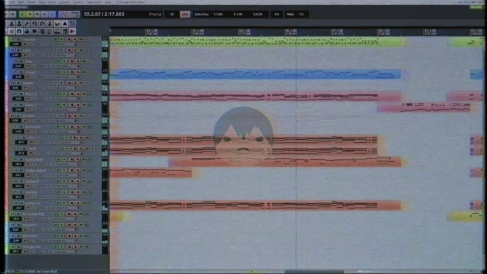Open MIDI input dropdown on REVERB 1 track
Viewport: 487px width, 274px height.
pyautogui.click(x=57, y=229)
